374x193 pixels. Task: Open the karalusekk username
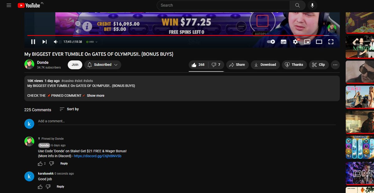coord(46,173)
